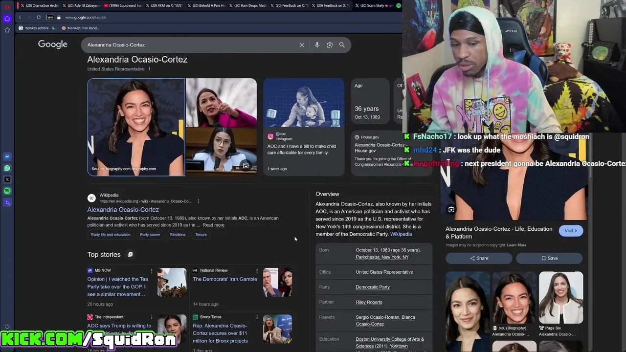The width and height of the screenshot is (626, 352).
Task: Open the @aoc Instagram child care card
Action: pyautogui.click(x=304, y=127)
